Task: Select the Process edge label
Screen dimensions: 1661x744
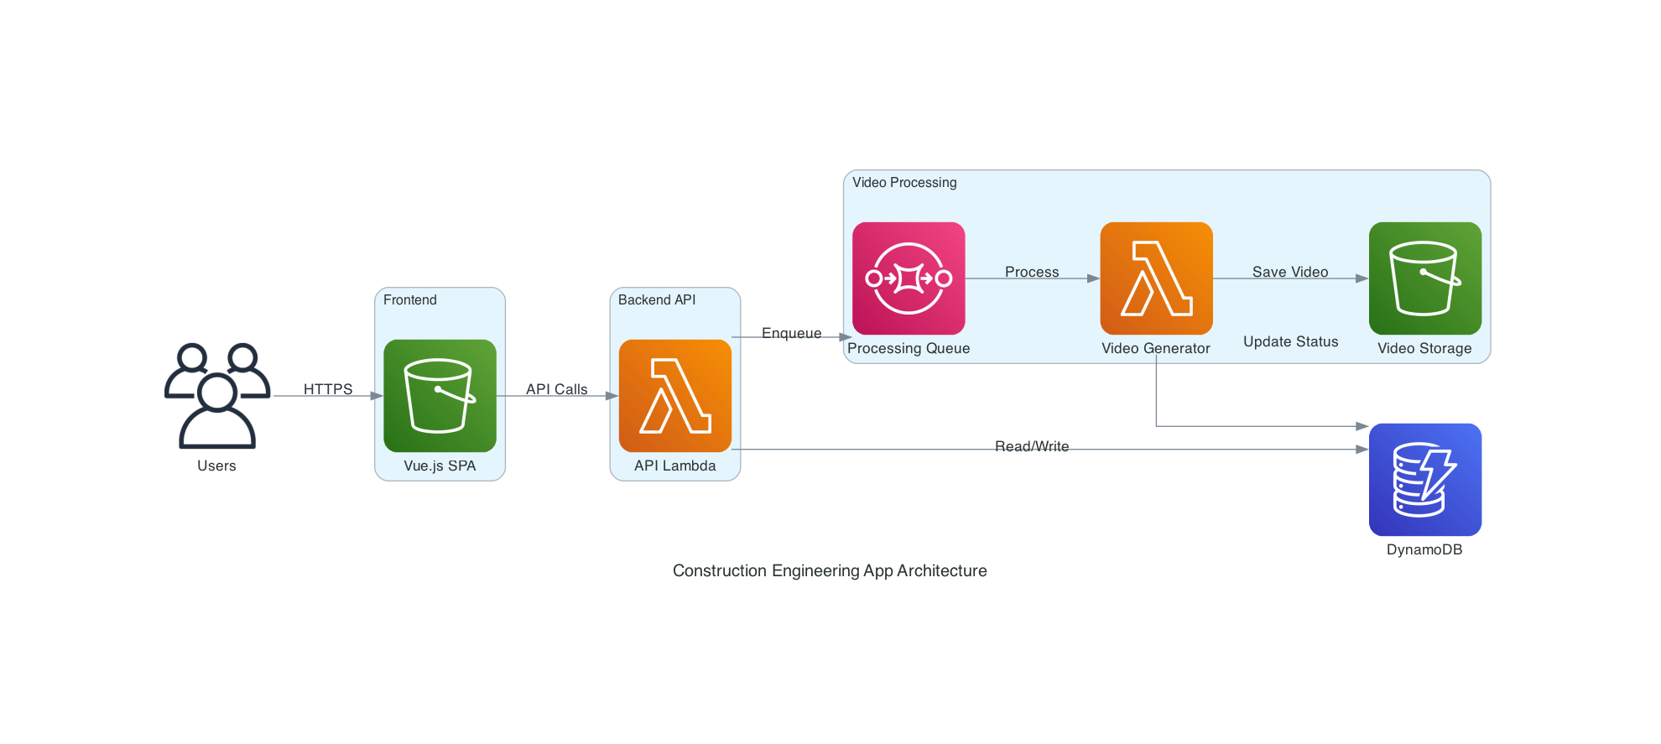Action: [1032, 272]
